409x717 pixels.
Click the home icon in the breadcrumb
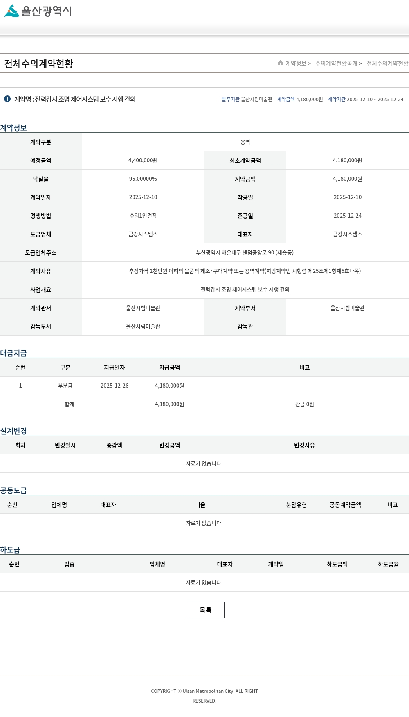tap(280, 63)
